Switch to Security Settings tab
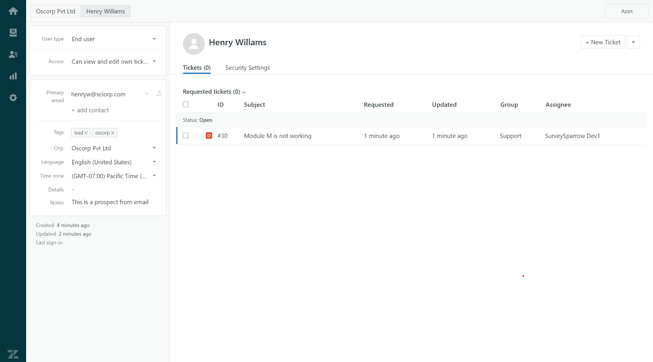The height and width of the screenshot is (362, 653). coord(247,68)
